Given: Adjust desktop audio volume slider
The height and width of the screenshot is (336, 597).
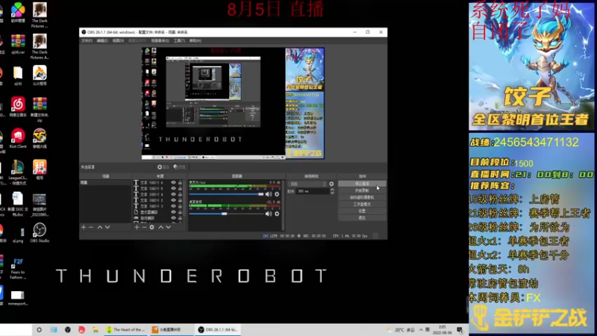Looking at the screenshot, I should 226,214.
